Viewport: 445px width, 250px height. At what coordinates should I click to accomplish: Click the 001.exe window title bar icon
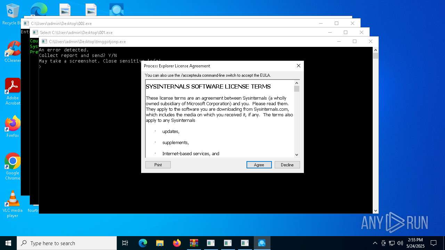(35, 32)
